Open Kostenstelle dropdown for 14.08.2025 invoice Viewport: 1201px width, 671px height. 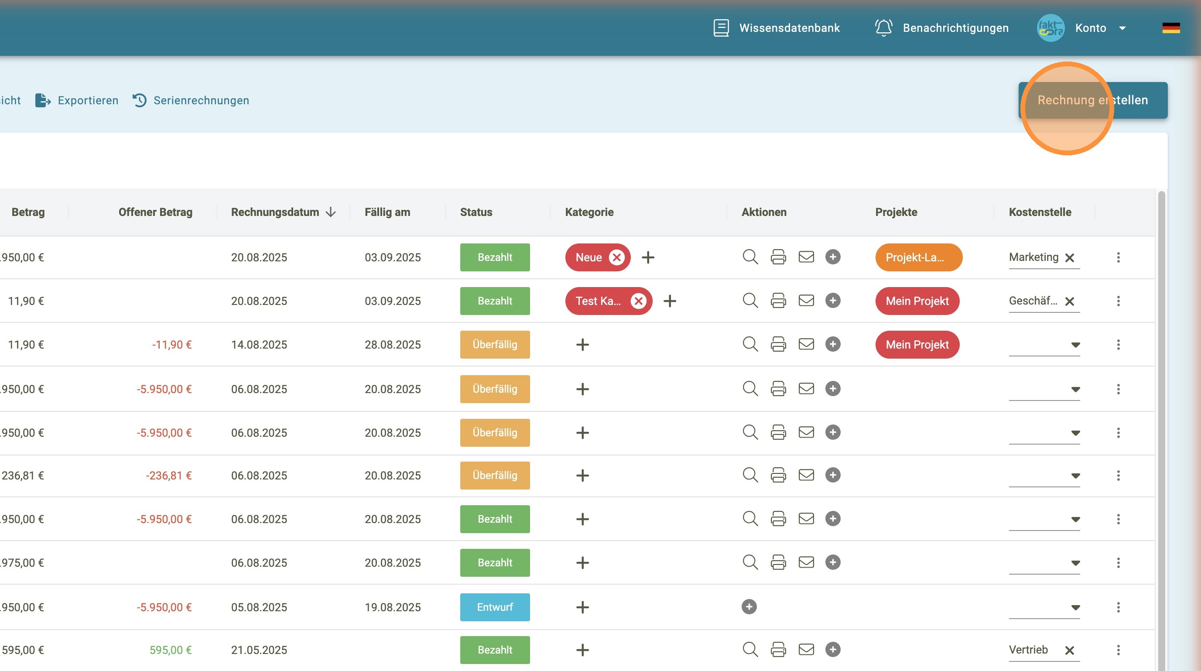(1075, 345)
